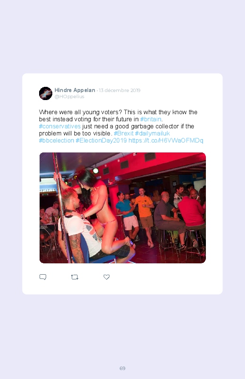Open Hindre Appelan's profile avatar
Screen dimensions: 245x379
pyautogui.click(x=46, y=93)
